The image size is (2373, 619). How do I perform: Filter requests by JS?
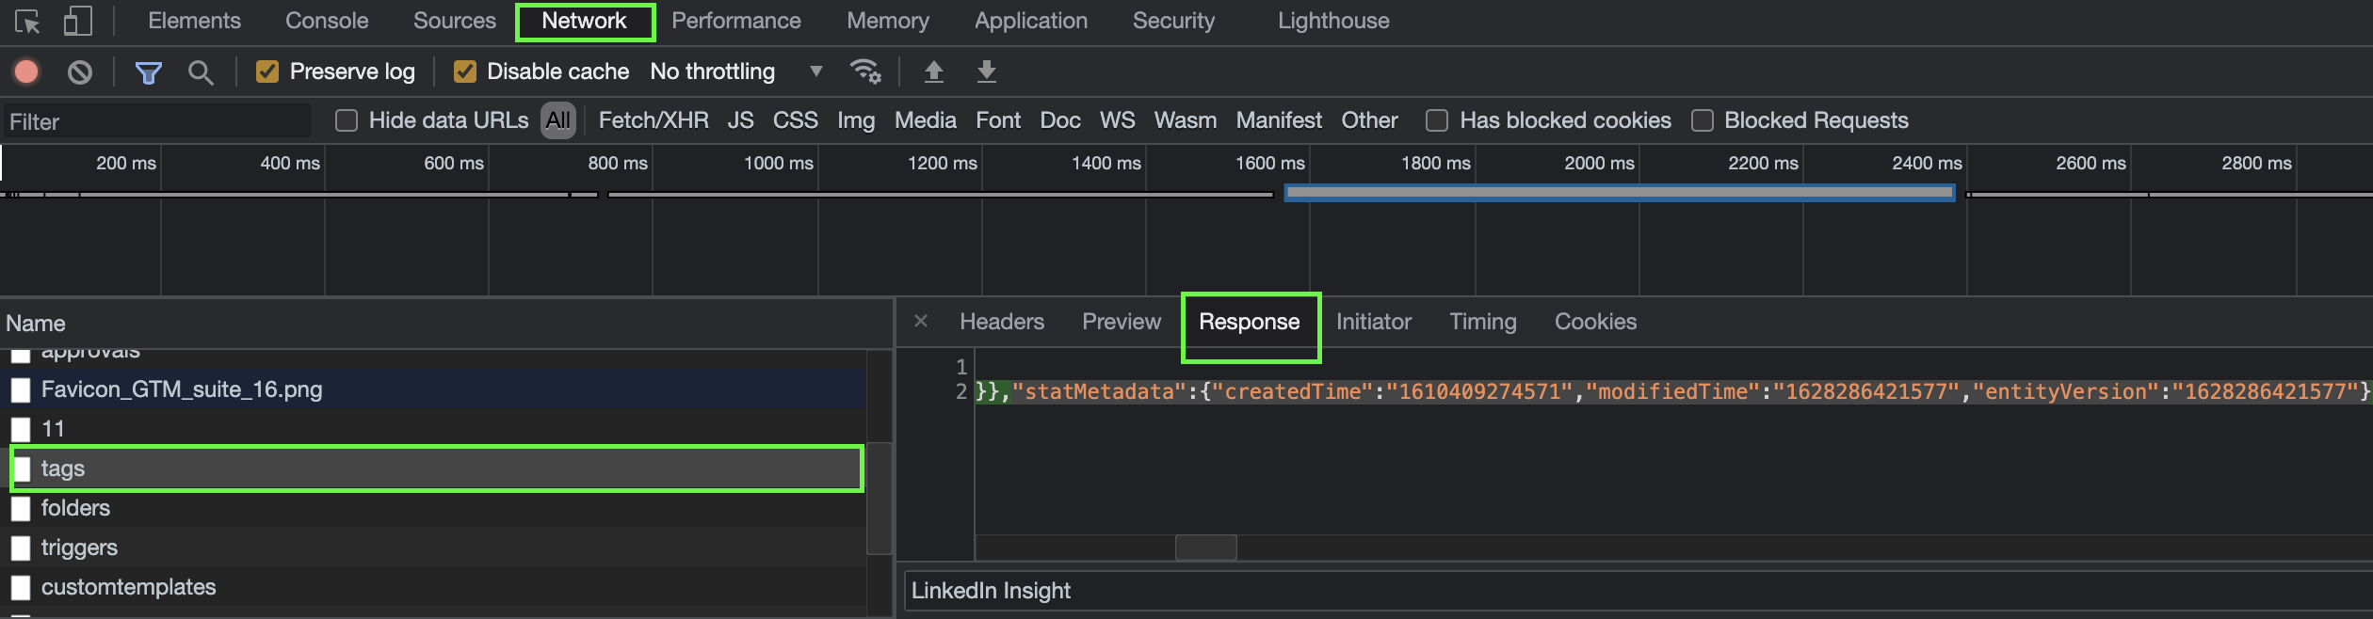[x=740, y=120]
